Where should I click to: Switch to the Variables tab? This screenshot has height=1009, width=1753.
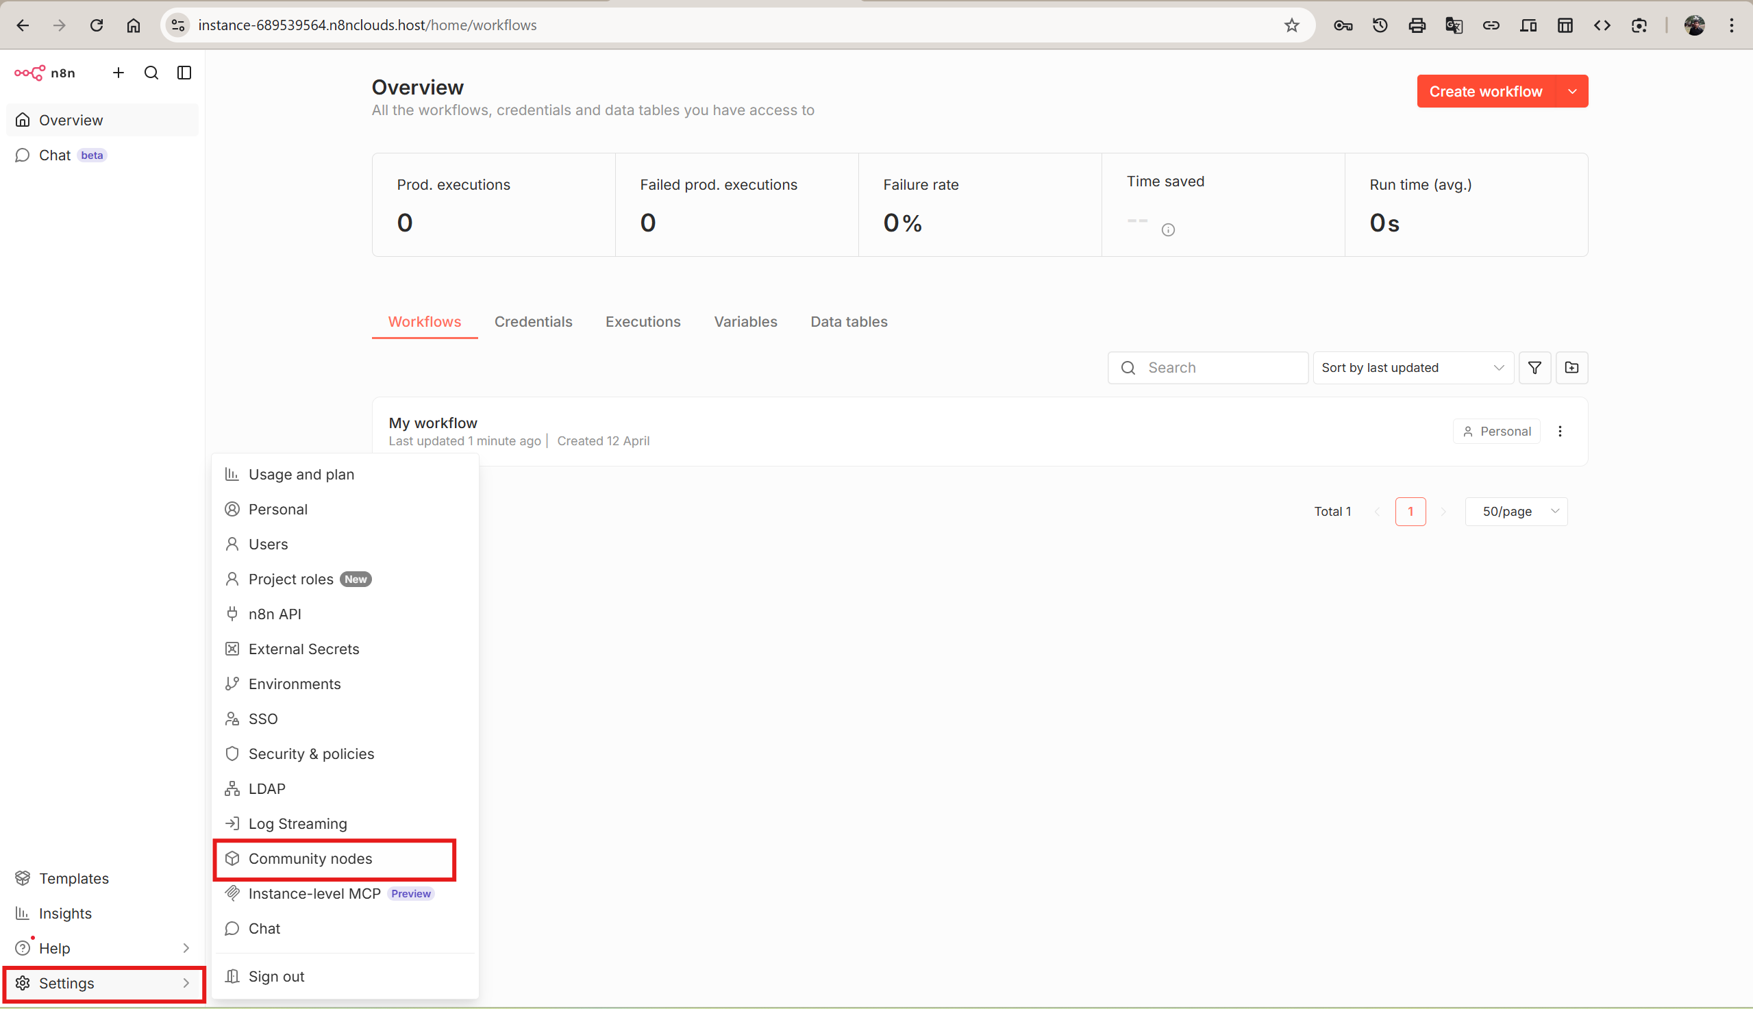click(745, 321)
